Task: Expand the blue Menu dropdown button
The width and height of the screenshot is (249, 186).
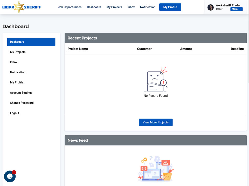Action: pos(237,9)
